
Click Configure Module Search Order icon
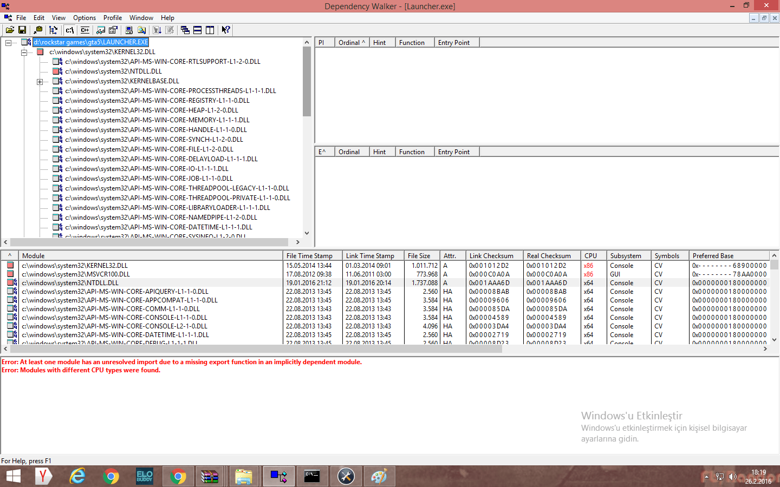click(141, 30)
